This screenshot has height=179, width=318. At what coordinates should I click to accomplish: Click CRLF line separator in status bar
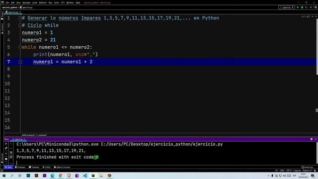coord(282,171)
